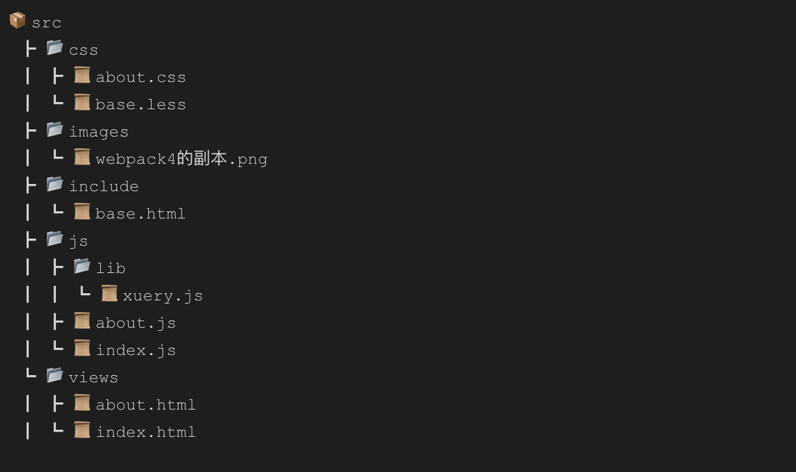Click the views folder icon

click(x=55, y=376)
